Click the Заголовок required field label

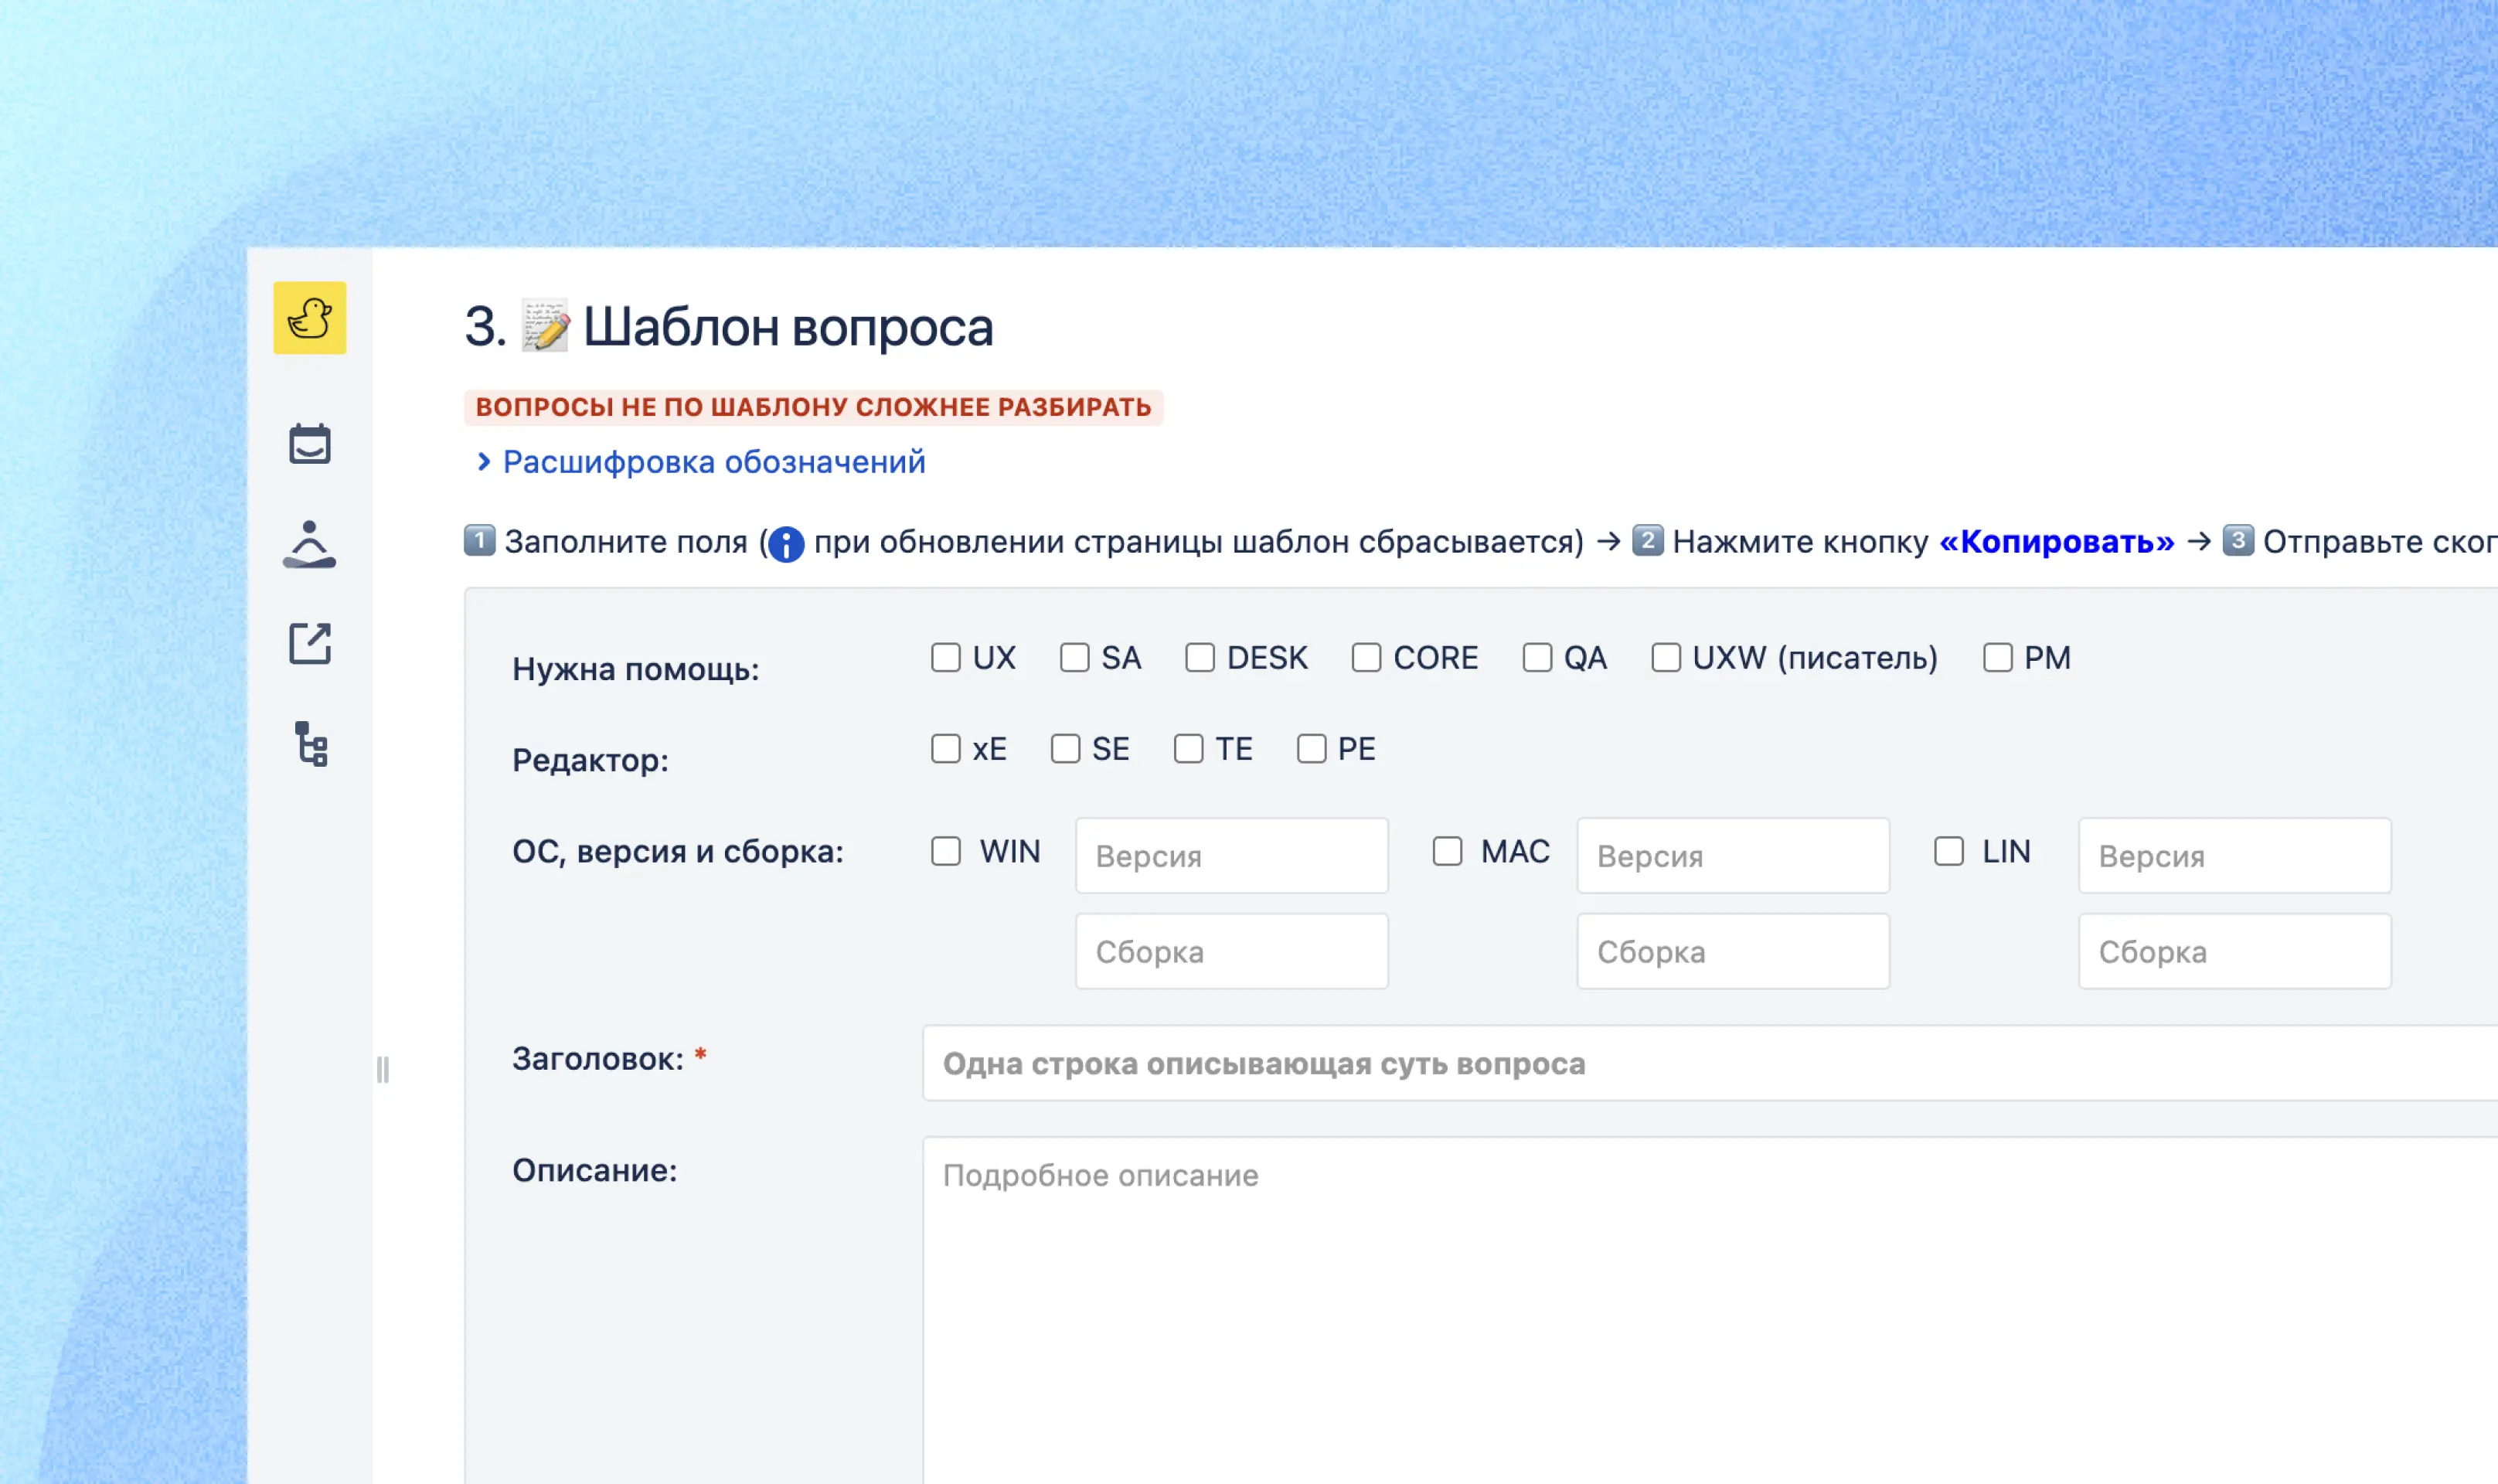pos(610,1059)
